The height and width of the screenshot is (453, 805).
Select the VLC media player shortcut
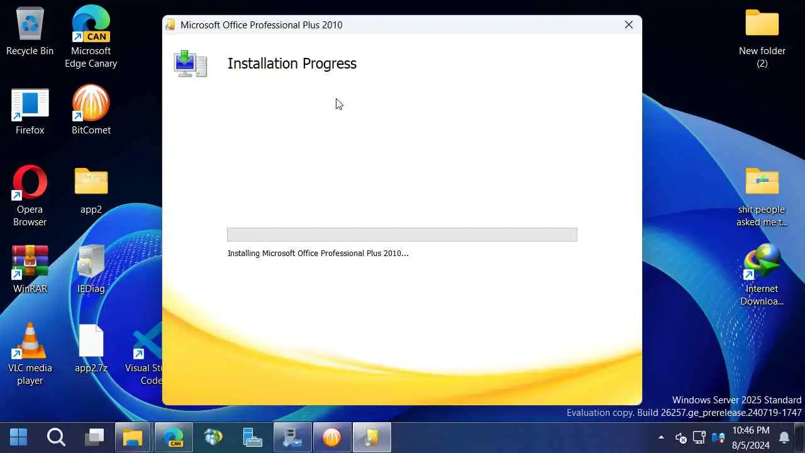tap(30, 354)
